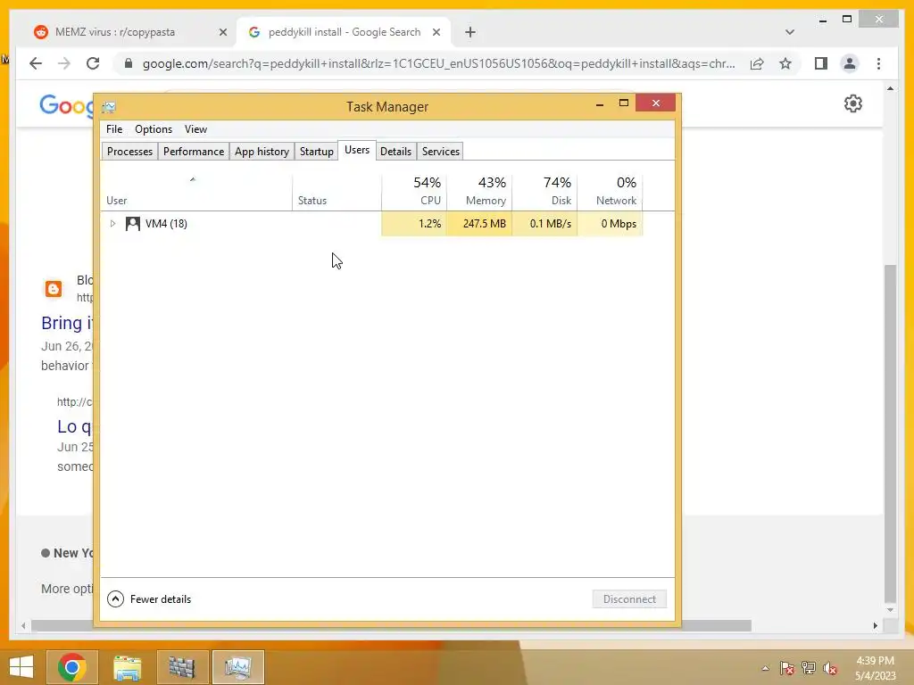Open the firewall brick-wall taskbar icon
This screenshot has width=914, height=685.
(182, 667)
